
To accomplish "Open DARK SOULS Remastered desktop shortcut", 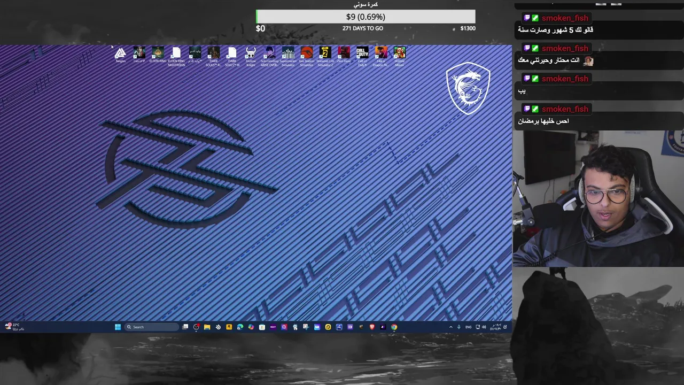I will [213, 56].
